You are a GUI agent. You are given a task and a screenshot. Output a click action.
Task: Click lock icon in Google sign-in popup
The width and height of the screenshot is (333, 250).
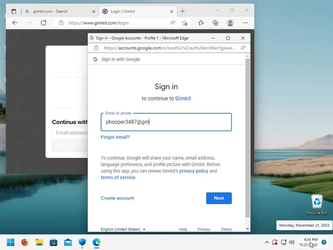click(x=96, y=48)
